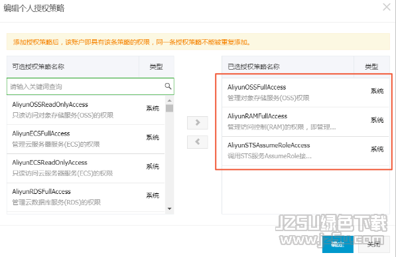Click 系统 type of AliyunSTSAssumeRoleAccess row

(377, 149)
